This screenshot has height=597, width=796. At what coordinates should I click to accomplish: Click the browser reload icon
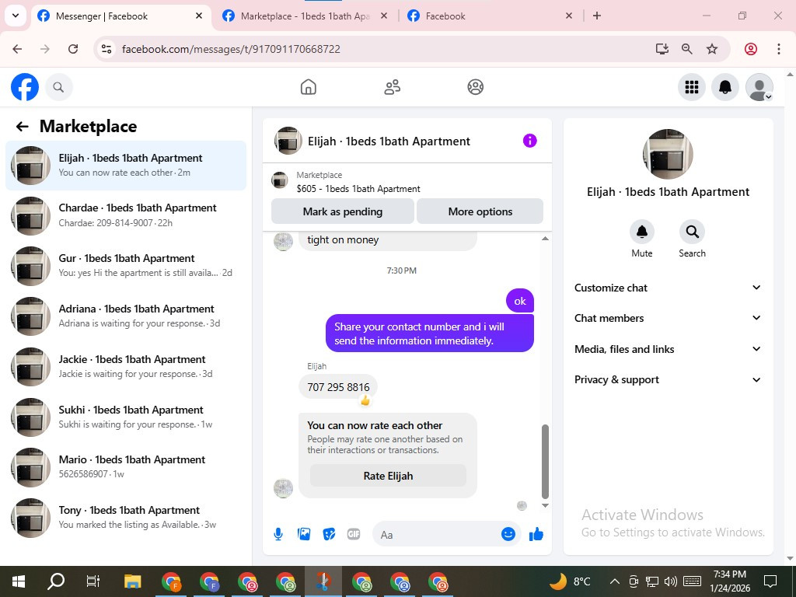tap(73, 49)
